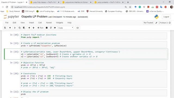
Task: Insert a cell below with plus icon
Action: click(x=10, y=28)
